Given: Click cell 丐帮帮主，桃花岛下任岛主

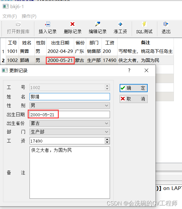Looking at the screenshot, I should [146, 51].
